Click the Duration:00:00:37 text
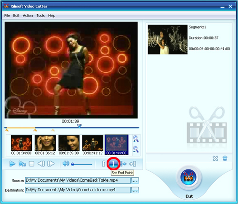The width and height of the screenshot is (238, 204). [204, 38]
